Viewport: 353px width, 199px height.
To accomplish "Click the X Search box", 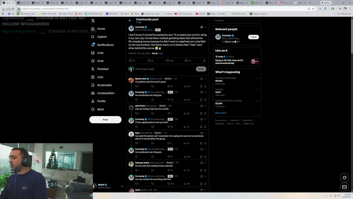I will [x=237, y=20].
